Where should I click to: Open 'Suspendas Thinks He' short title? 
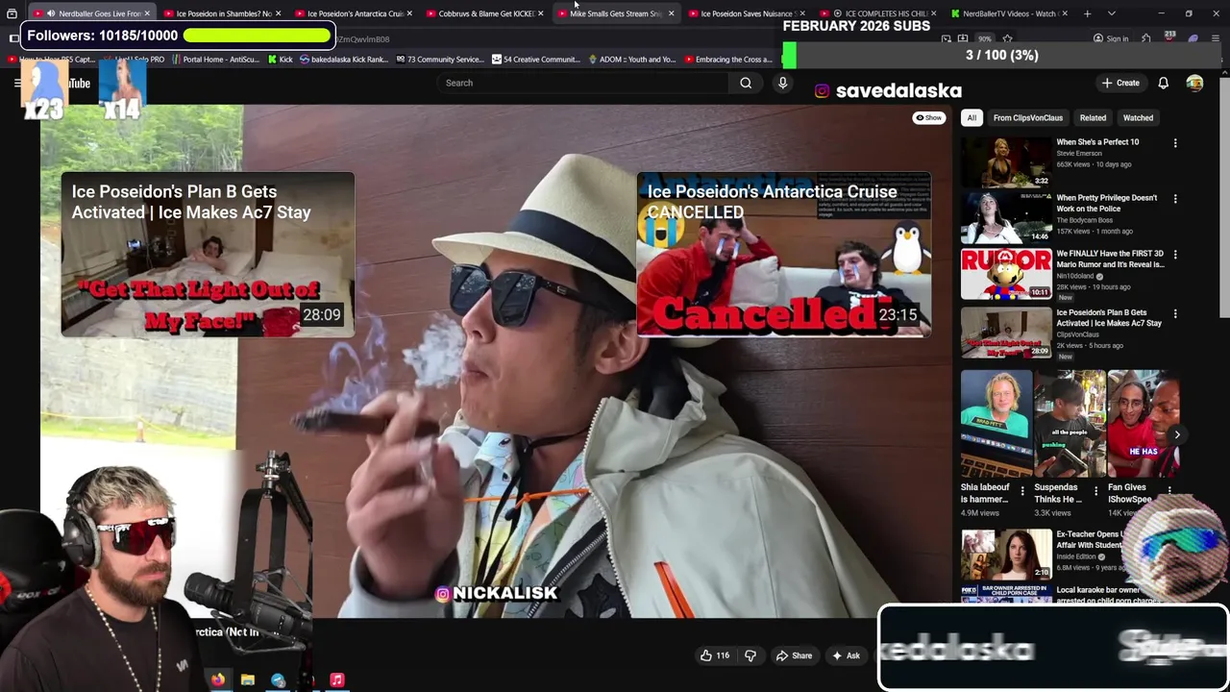point(1057,493)
